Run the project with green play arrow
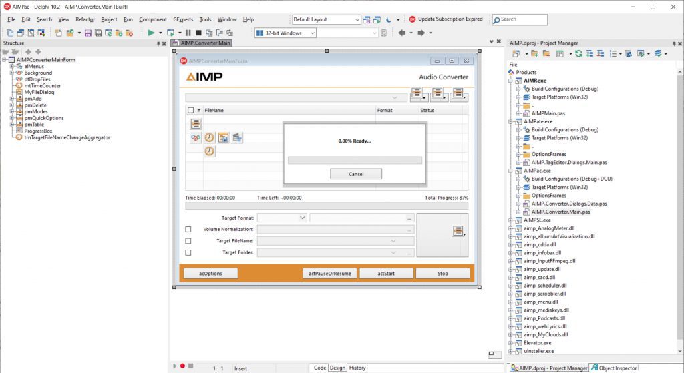684x373 pixels. pyautogui.click(x=151, y=33)
